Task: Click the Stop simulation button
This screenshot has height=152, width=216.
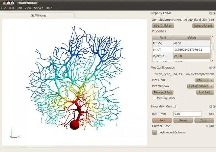Action: tap(204, 120)
